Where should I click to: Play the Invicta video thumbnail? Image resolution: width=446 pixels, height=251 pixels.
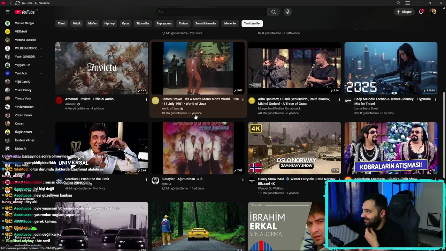pos(102,68)
